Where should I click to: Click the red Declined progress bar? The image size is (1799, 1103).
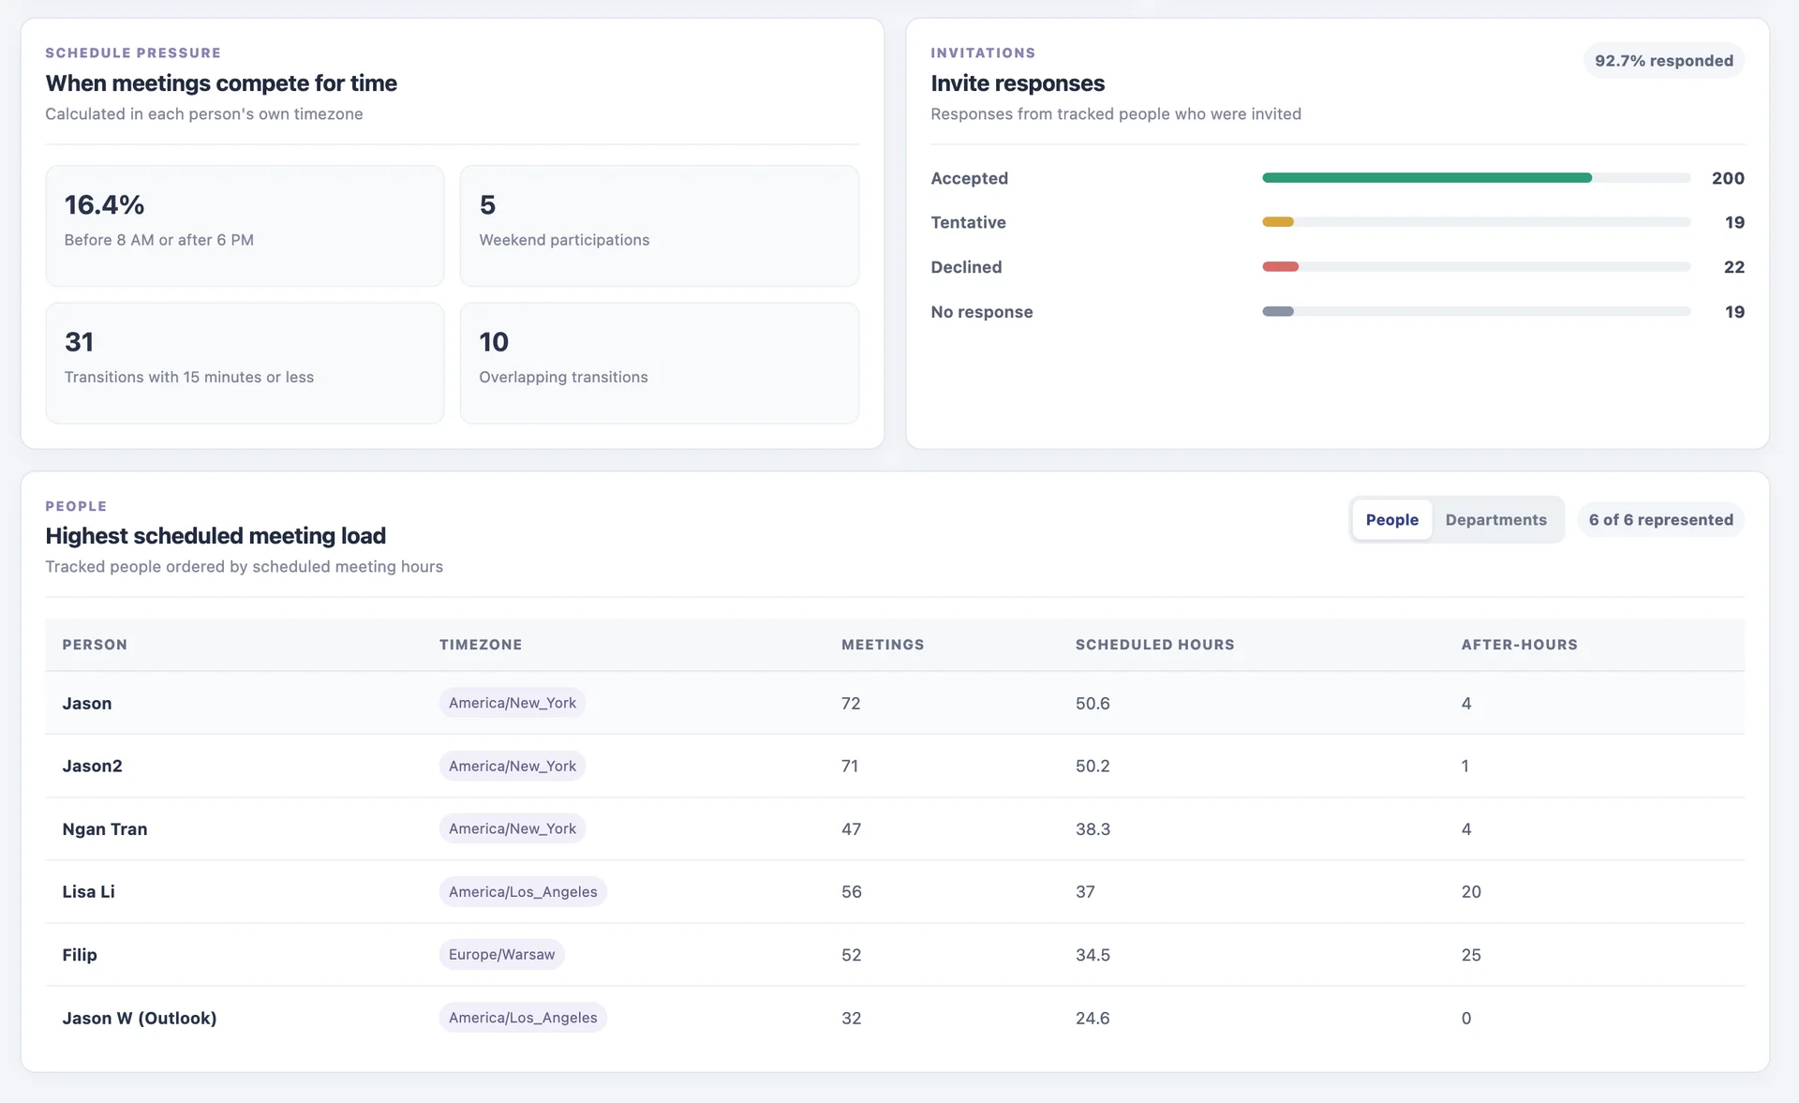[1476, 267]
